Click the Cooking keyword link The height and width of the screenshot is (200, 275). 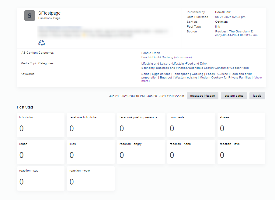click(x=197, y=74)
